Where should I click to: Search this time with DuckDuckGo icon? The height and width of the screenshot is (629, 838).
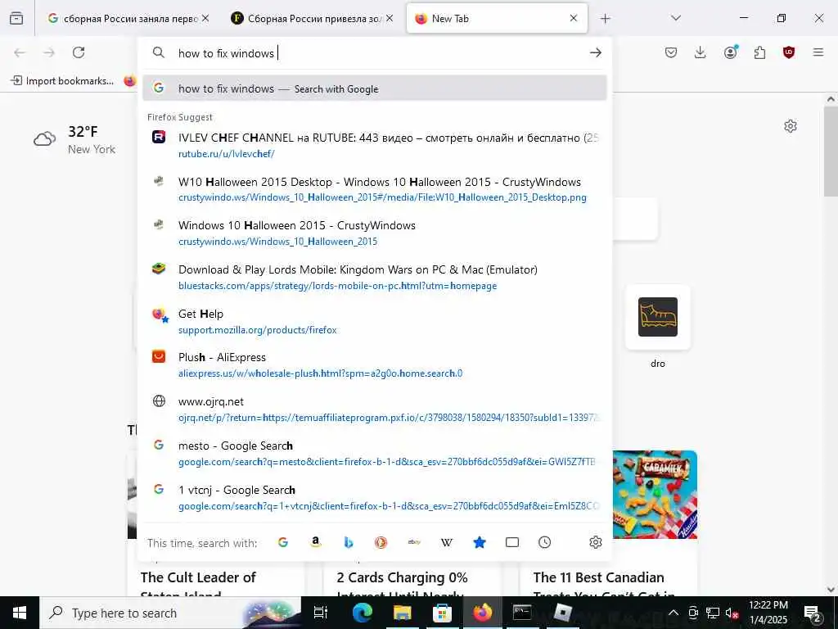click(381, 542)
